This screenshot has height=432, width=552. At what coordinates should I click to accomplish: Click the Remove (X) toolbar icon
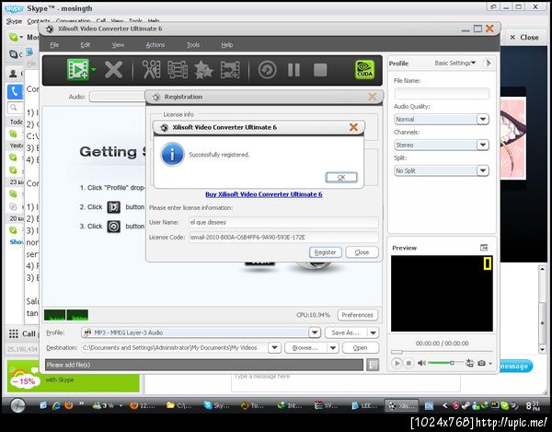(x=114, y=70)
